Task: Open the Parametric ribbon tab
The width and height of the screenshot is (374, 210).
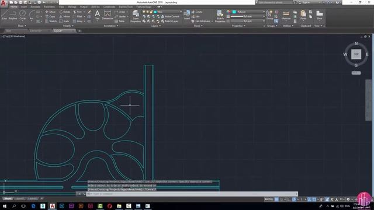Action: tap(49, 7)
